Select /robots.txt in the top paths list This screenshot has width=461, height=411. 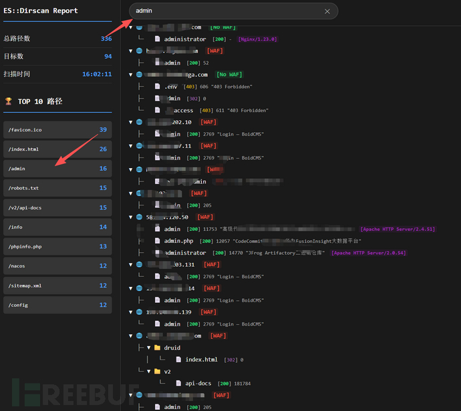click(57, 188)
